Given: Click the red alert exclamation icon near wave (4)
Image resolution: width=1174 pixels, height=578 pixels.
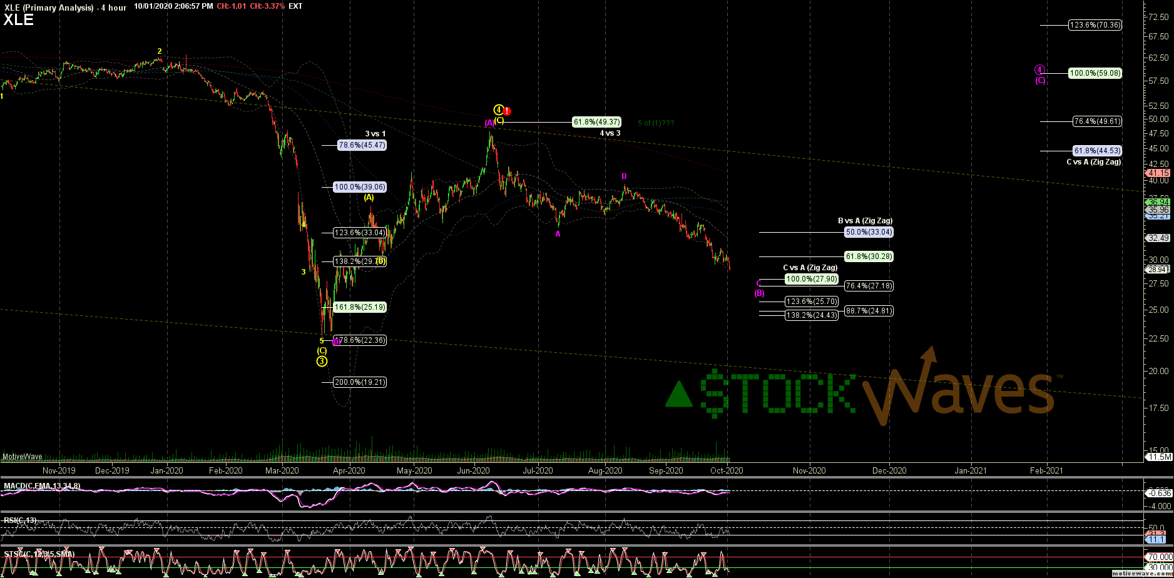Looking at the screenshot, I should [507, 111].
